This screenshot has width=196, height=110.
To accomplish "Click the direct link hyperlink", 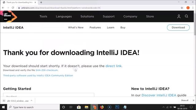I will click(113, 66).
